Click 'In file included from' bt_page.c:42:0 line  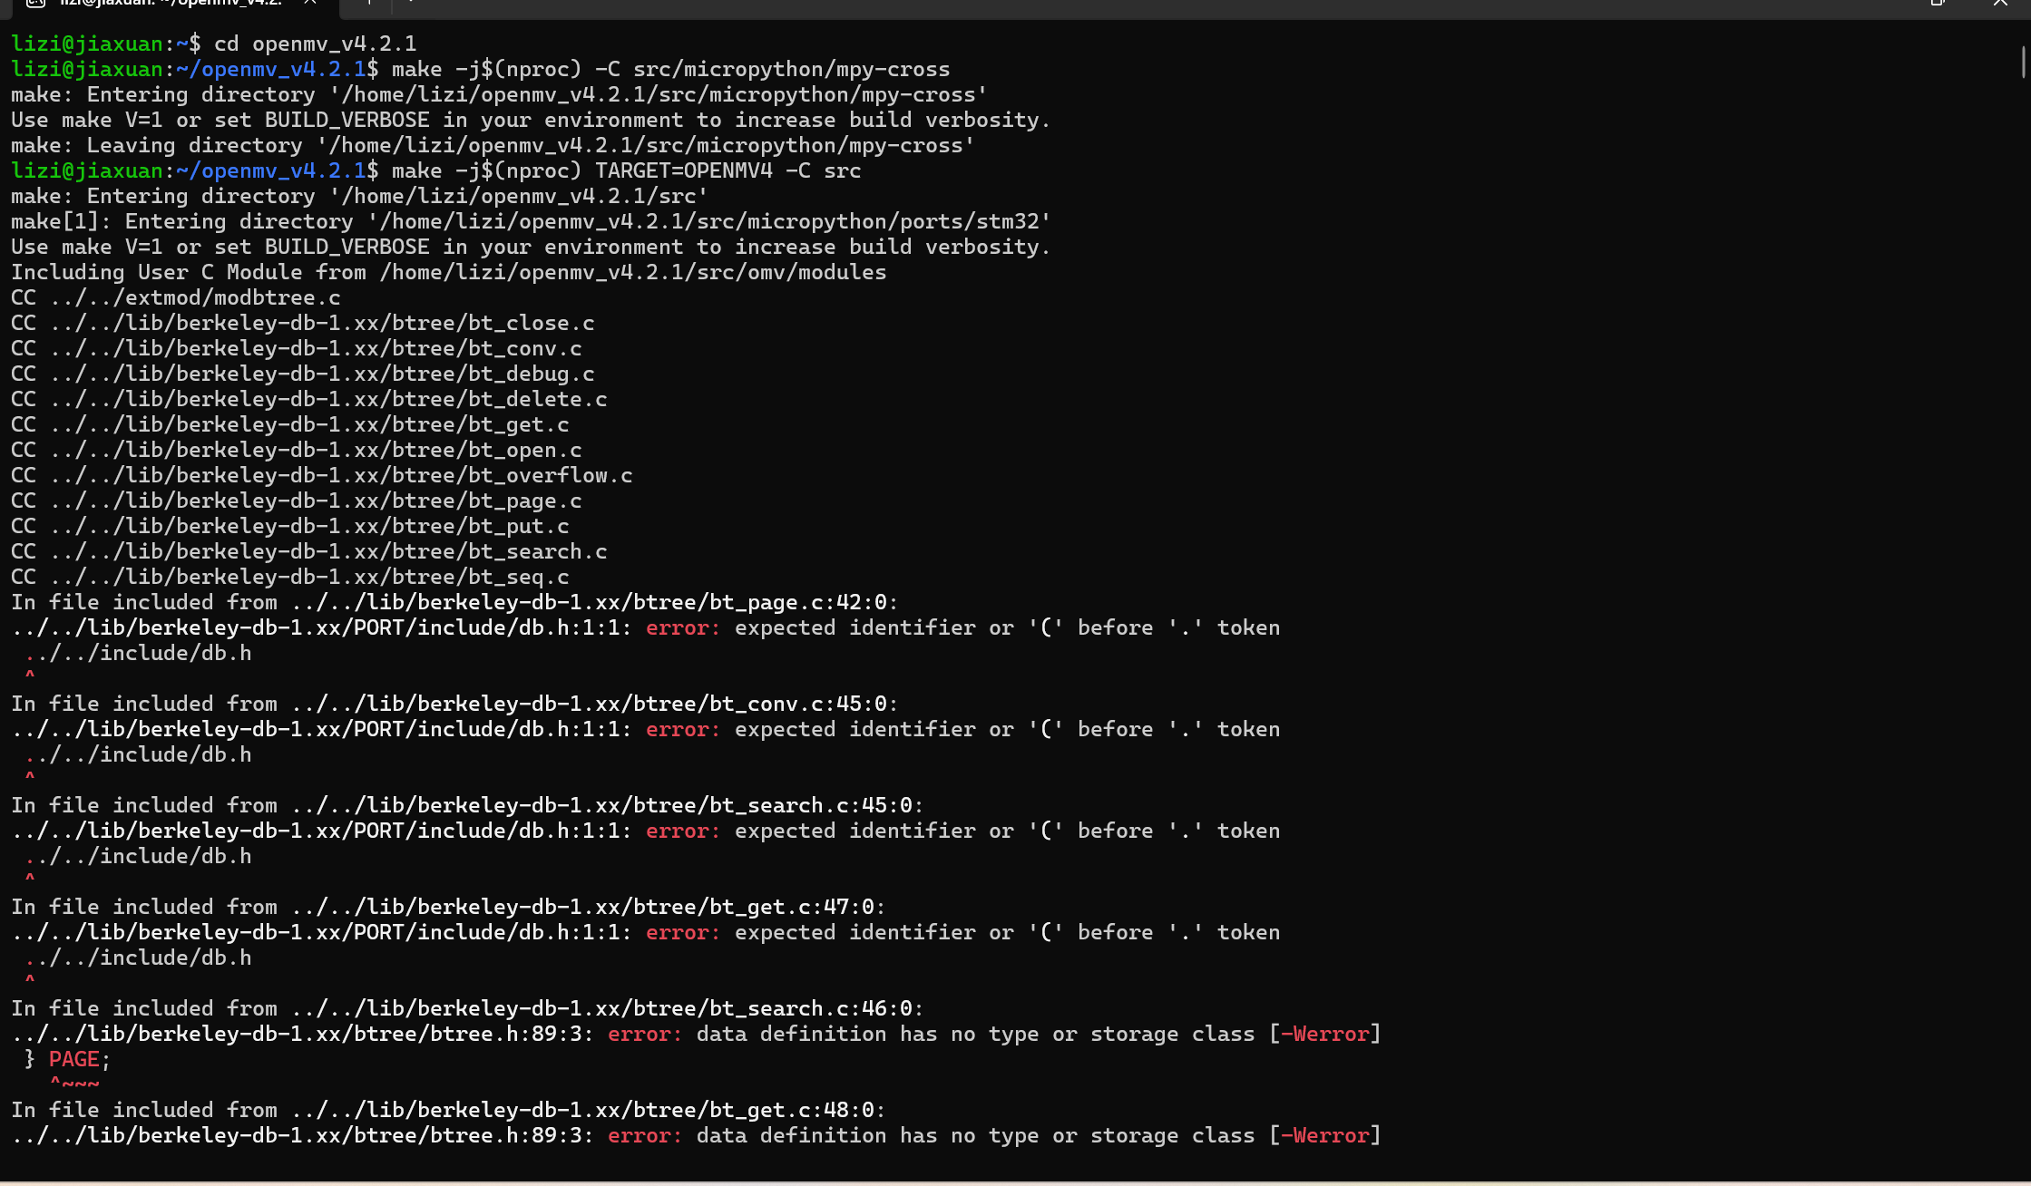click(x=454, y=602)
